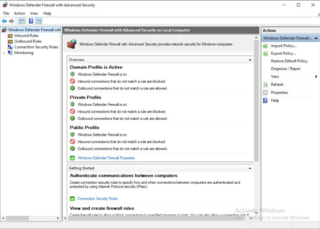Collapse the Overview section
The image size is (320, 229).
[250, 60]
